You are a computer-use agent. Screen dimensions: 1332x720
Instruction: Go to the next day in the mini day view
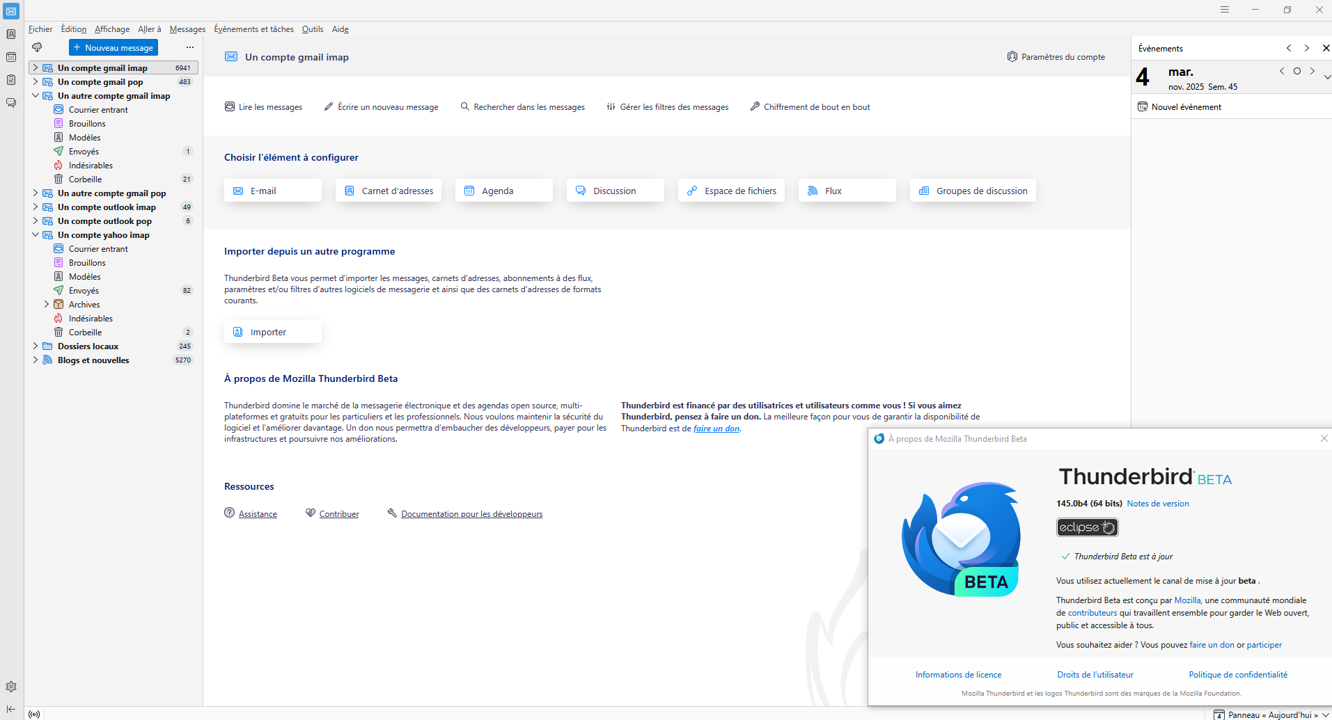pyautogui.click(x=1313, y=71)
